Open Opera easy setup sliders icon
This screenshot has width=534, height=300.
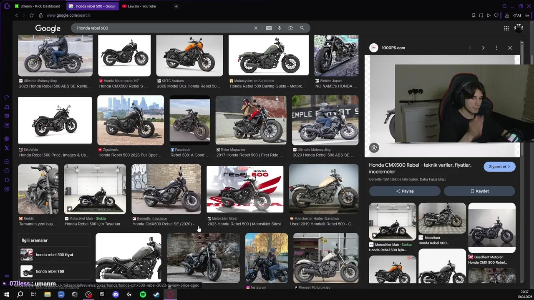[x=528, y=15]
